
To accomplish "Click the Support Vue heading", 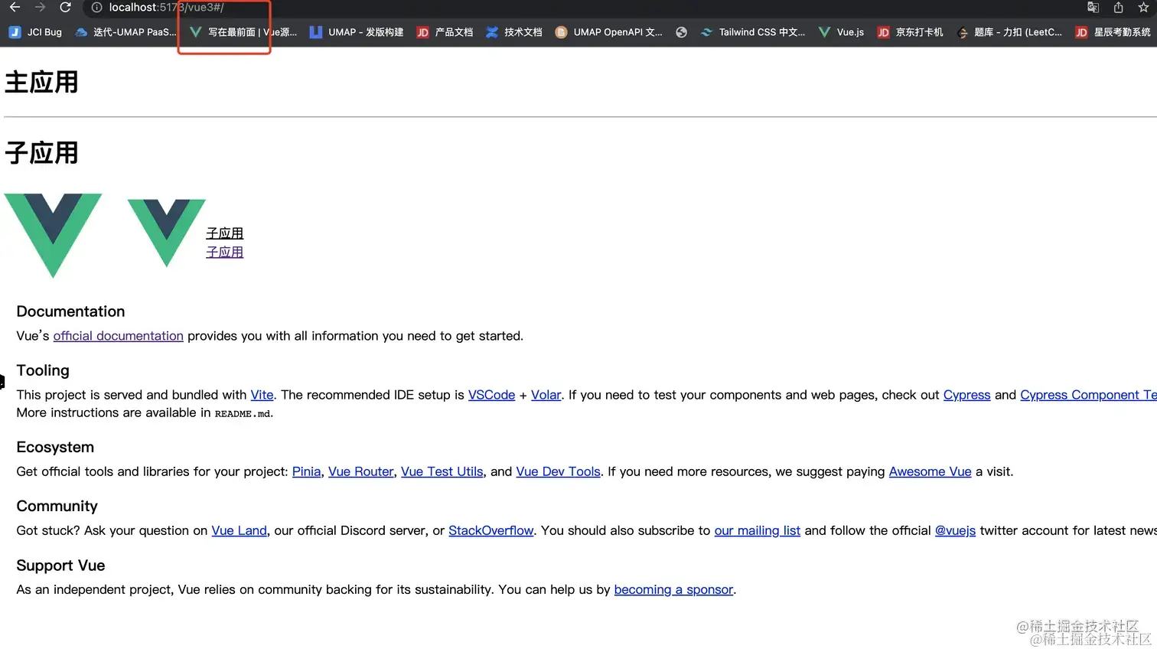I will click(x=60, y=566).
